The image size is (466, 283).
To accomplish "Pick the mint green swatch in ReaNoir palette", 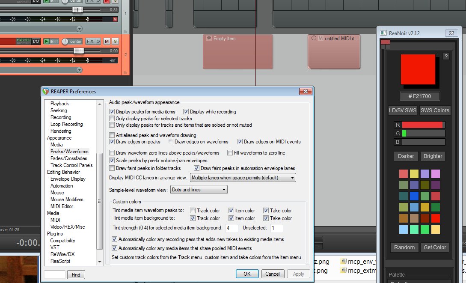I will [414, 229].
